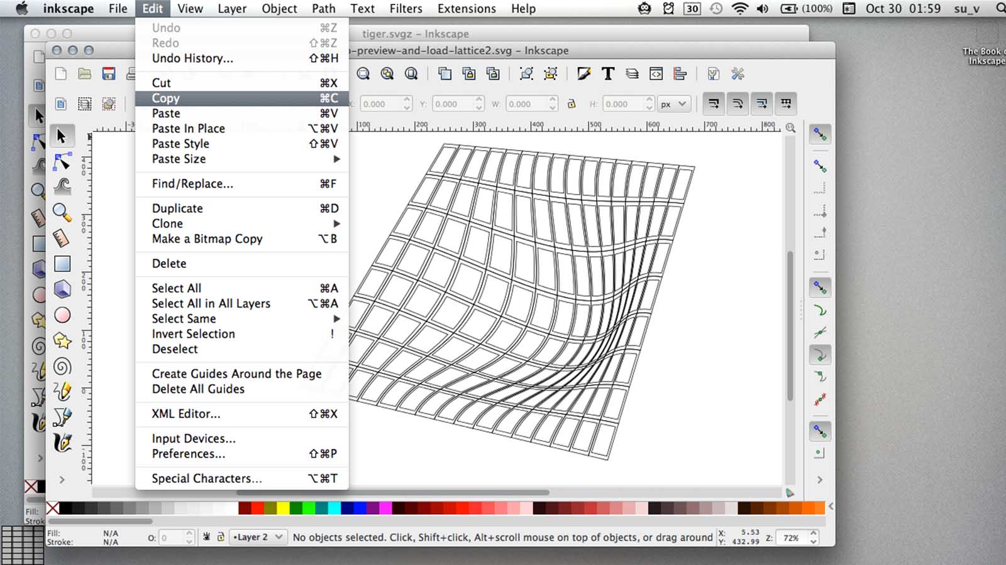Open Align and Distribute icon
Screen dimensions: 1006x565
(x=680, y=74)
